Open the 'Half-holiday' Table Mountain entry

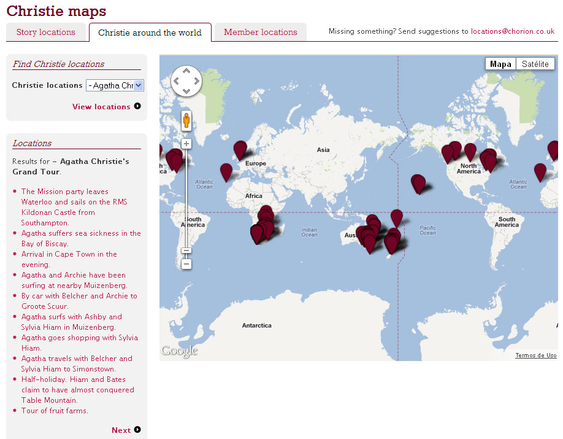coord(77,390)
